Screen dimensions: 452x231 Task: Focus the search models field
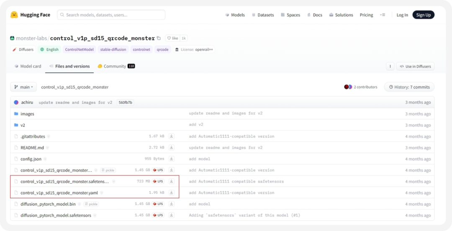pos(111,15)
